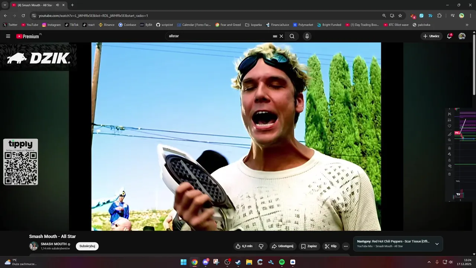
Task: Bookmark this page with the star
Action: pos(400,16)
